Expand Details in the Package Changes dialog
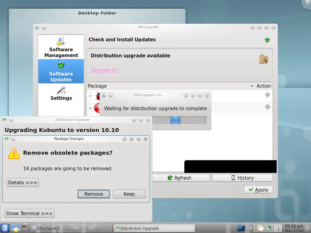 23,183
